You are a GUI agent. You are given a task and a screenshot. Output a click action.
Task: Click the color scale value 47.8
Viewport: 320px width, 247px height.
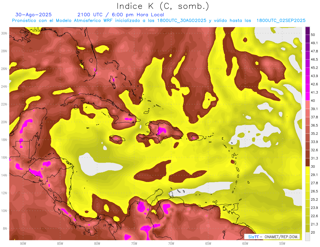314,51
